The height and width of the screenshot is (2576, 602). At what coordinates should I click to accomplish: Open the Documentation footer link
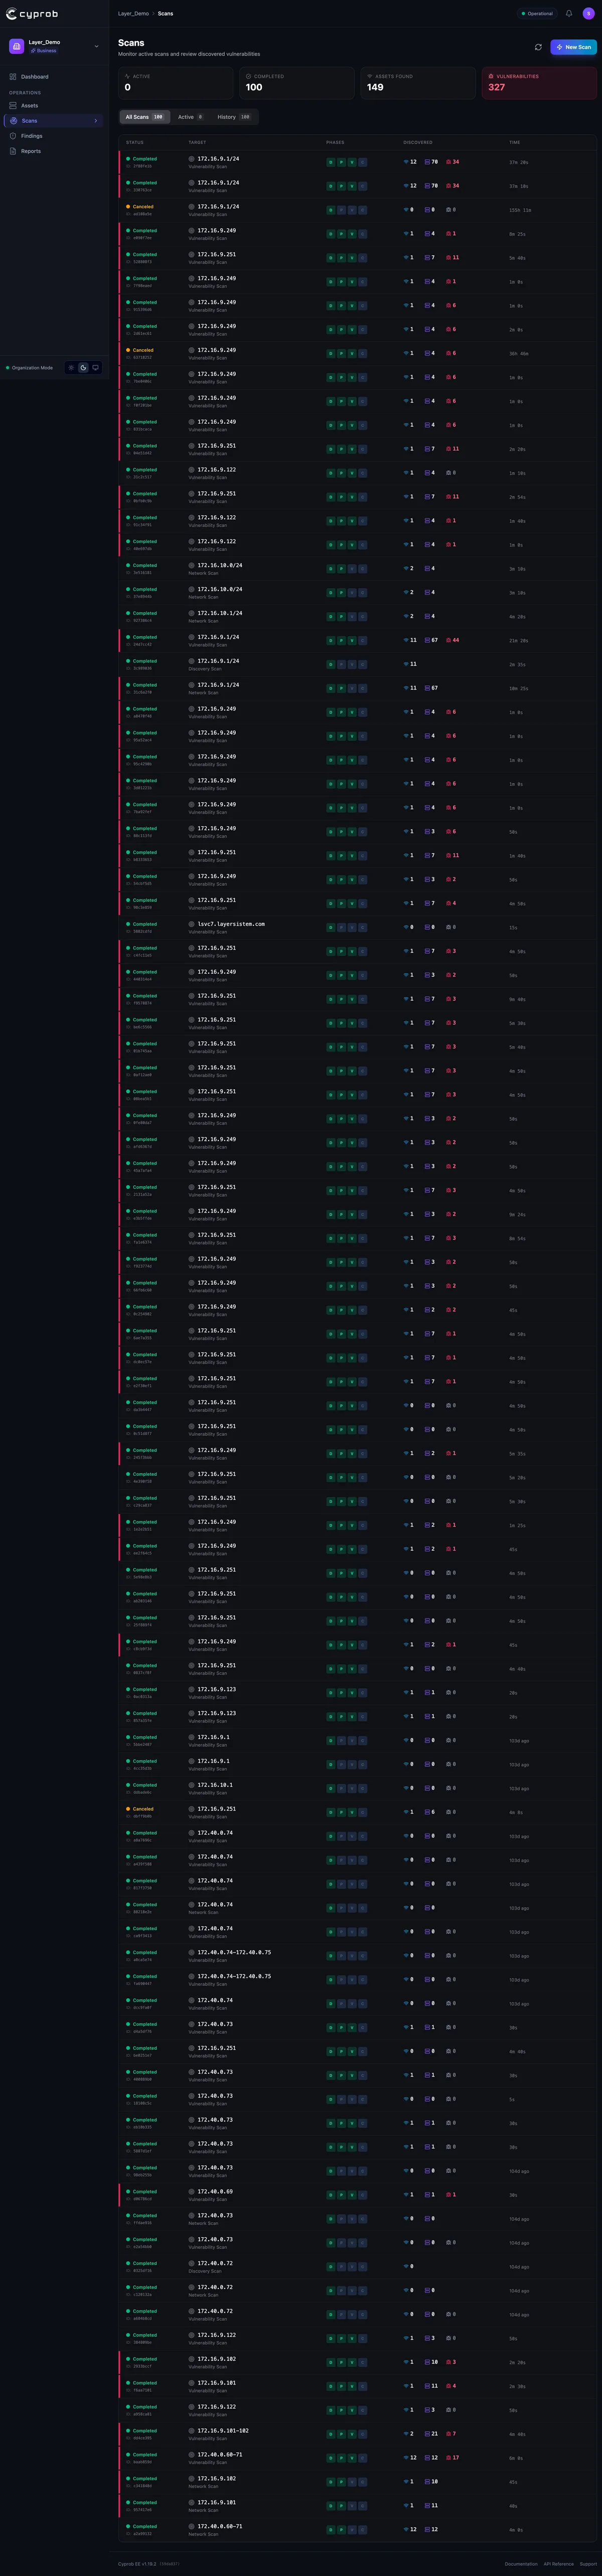(x=521, y=2564)
